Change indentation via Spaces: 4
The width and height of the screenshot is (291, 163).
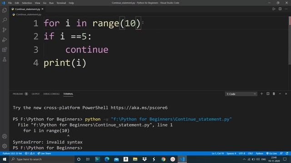(x=231, y=153)
